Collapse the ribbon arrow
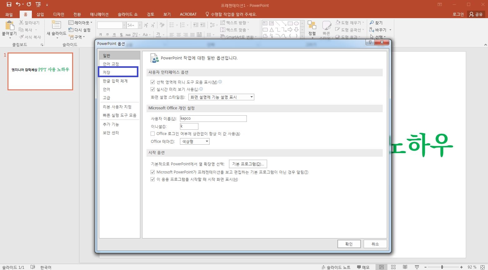This screenshot has height=270, width=488. click(x=486, y=45)
